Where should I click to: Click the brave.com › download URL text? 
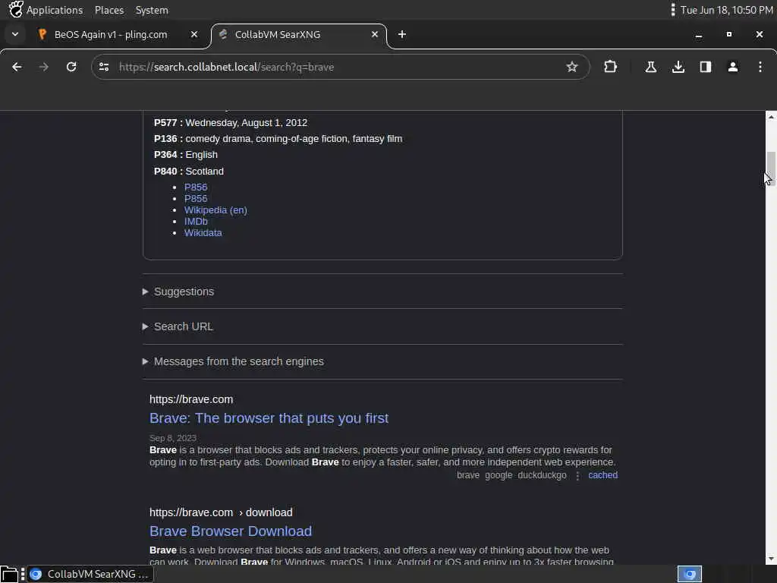[x=221, y=512]
